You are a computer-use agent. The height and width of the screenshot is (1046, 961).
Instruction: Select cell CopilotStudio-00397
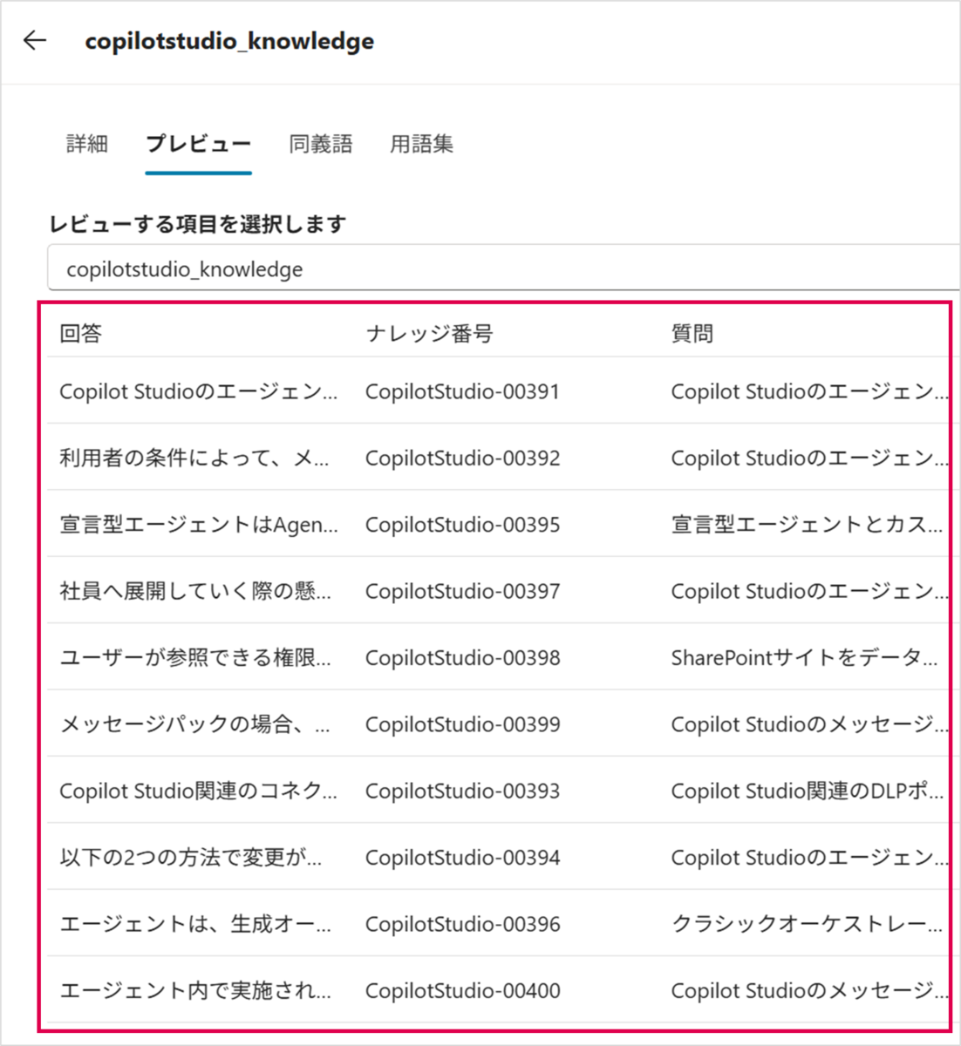point(462,591)
